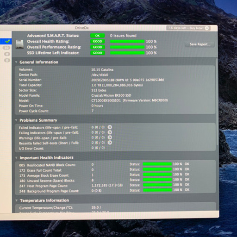Click the '1.0 TB' total capacity value
Image resolution: width=237 pixels, height=237 pixels.
97,85
